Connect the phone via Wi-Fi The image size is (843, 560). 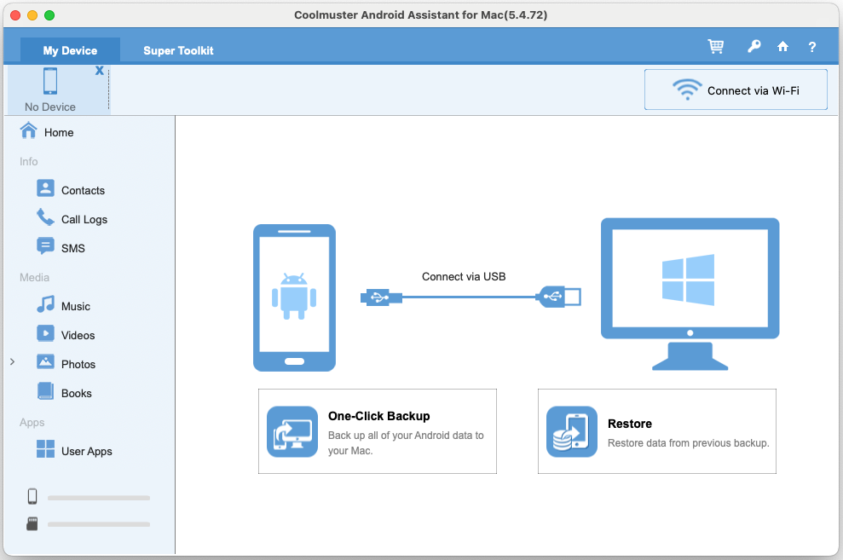(735, 89)
